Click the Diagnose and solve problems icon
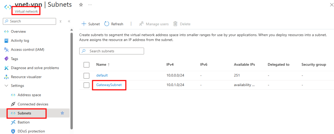Viewport: 334px width, 134px height. click(7, 68)
